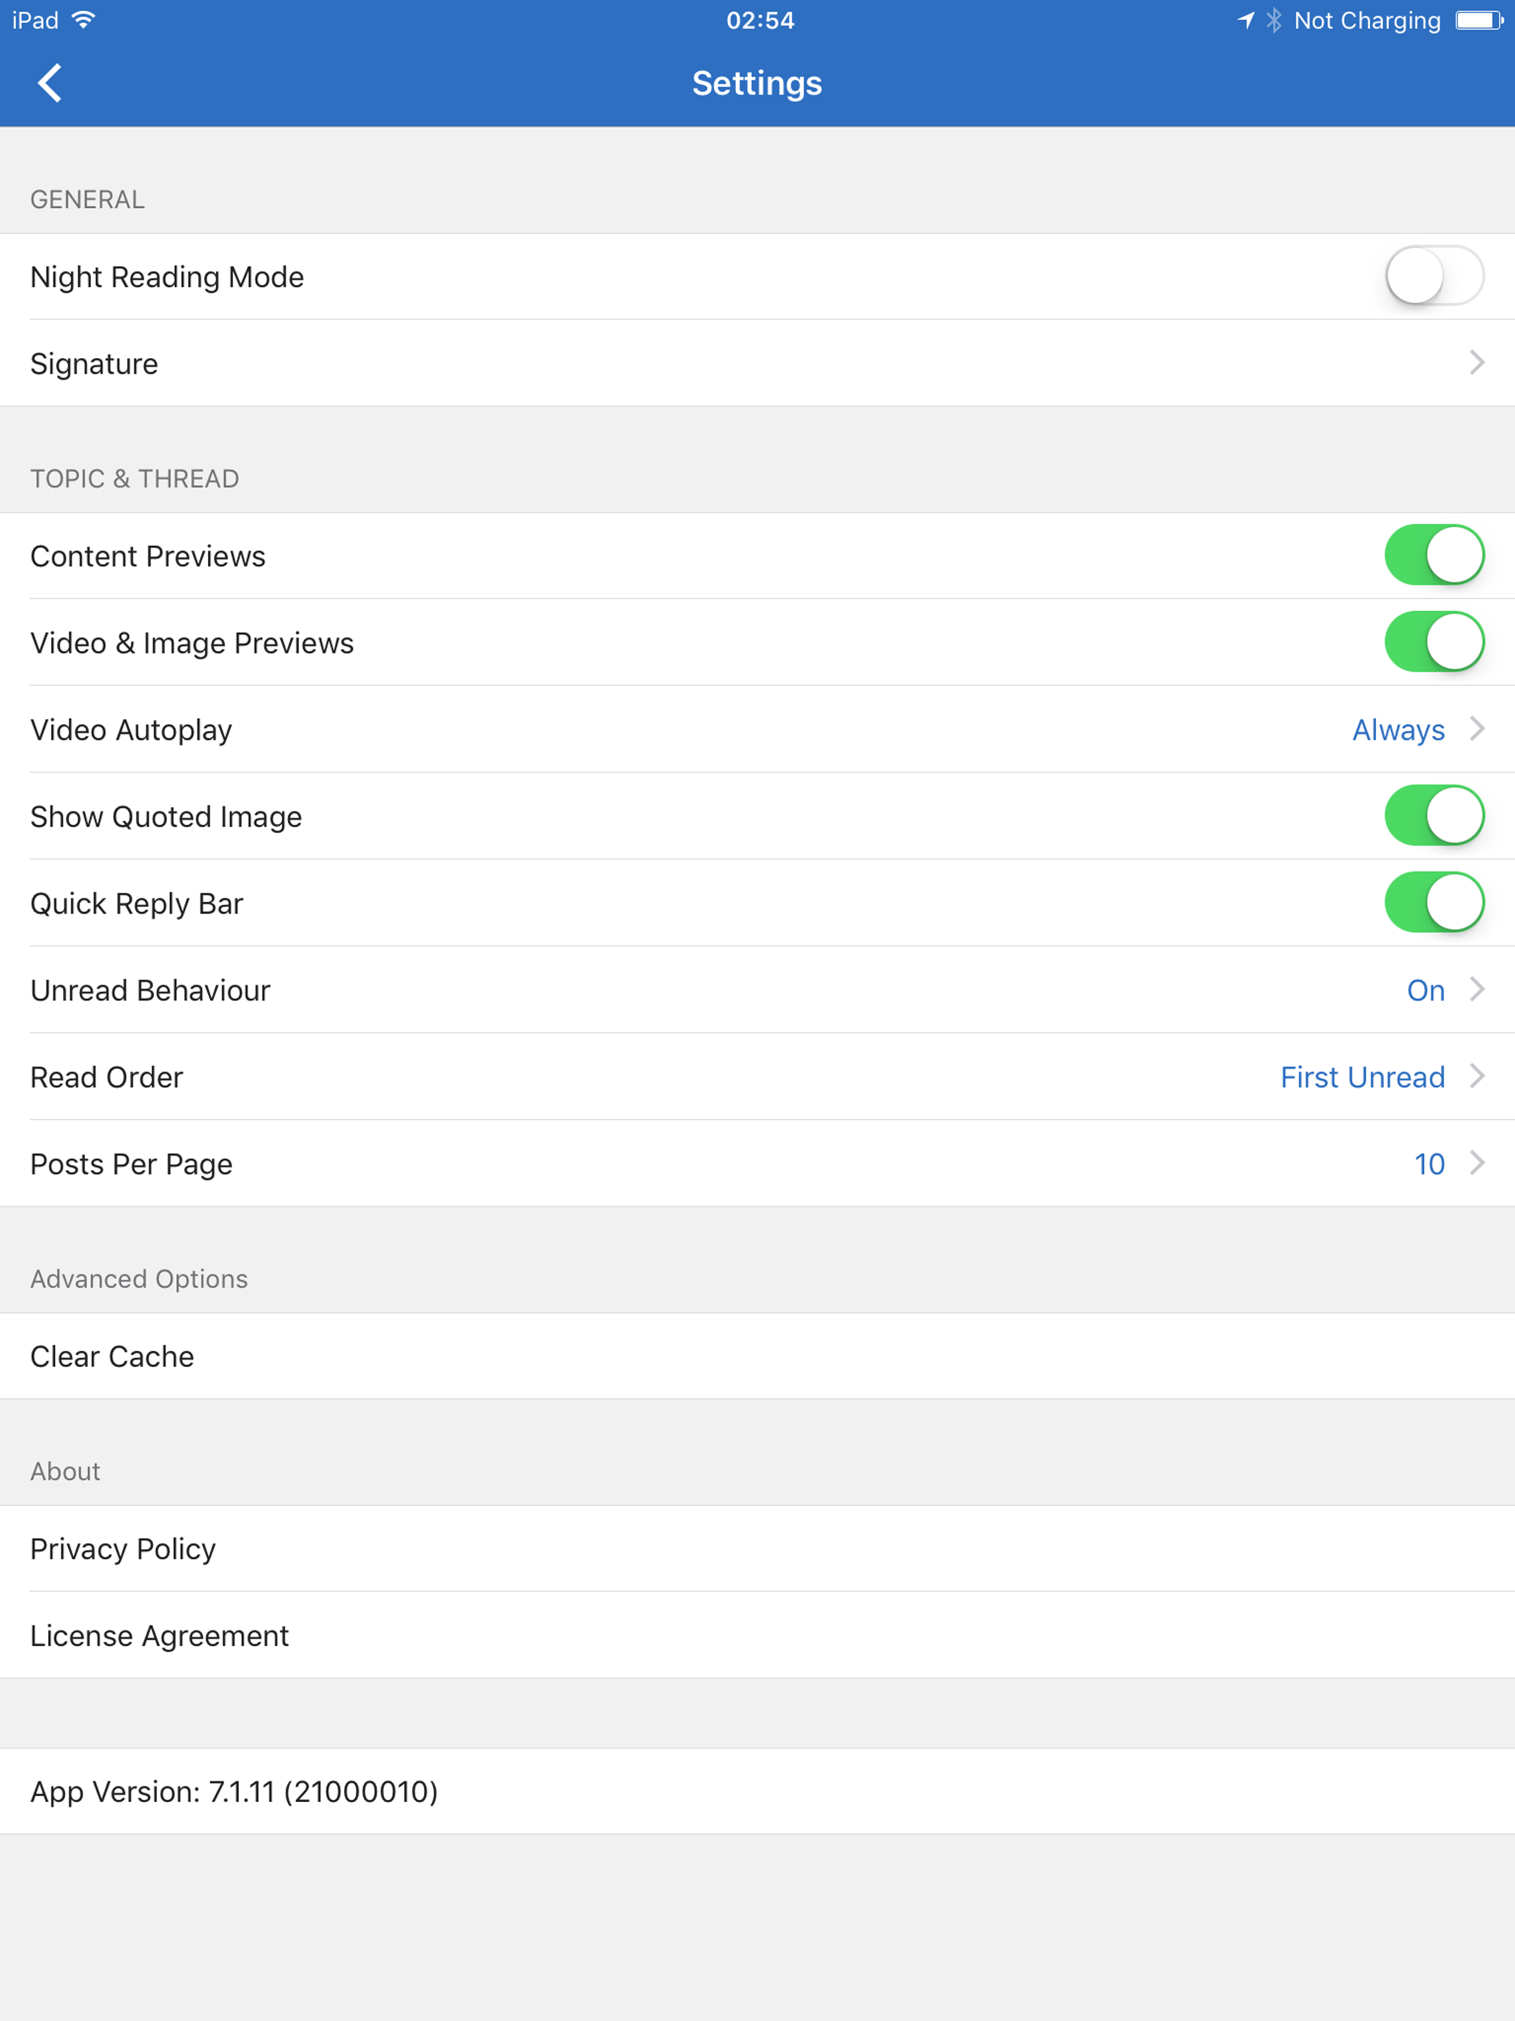Change Unread Behaviour On setting
1515x2021 pixels.
(1425, 991)
